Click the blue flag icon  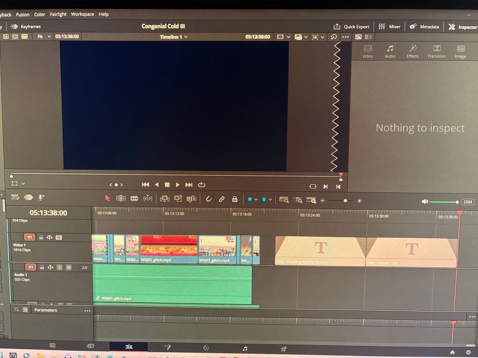click(250, 200)
